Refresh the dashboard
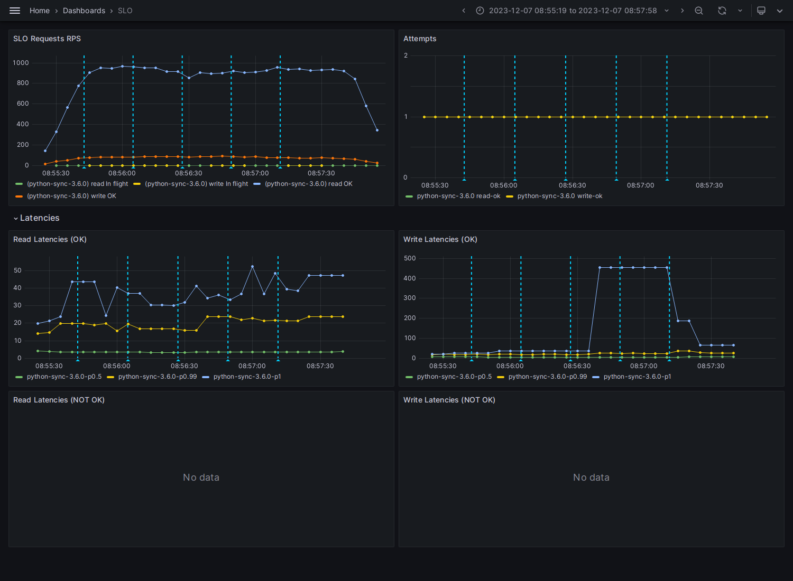The width and height of the screenshot is (793, 581). tap(722, 11)
